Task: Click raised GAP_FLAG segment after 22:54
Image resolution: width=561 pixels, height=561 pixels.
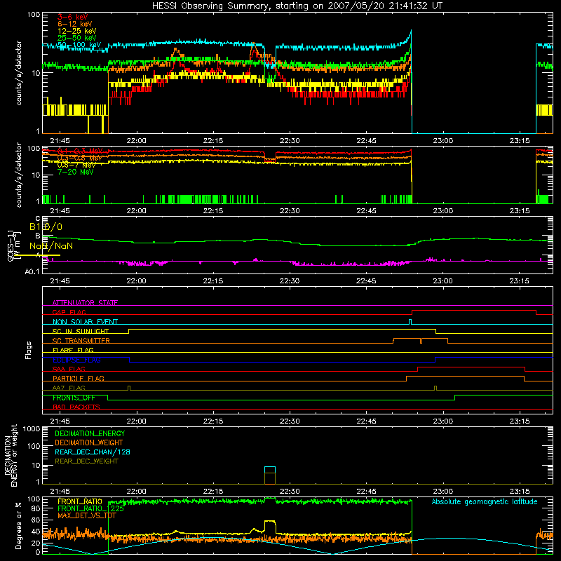Action: (474, 311)
